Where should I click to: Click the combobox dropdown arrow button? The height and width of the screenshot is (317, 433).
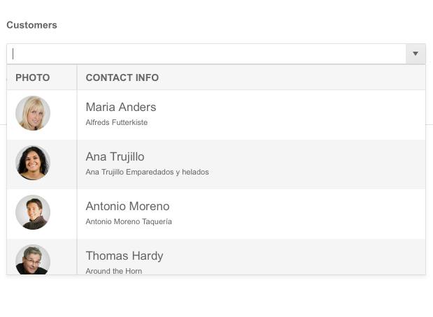[415, 54]
